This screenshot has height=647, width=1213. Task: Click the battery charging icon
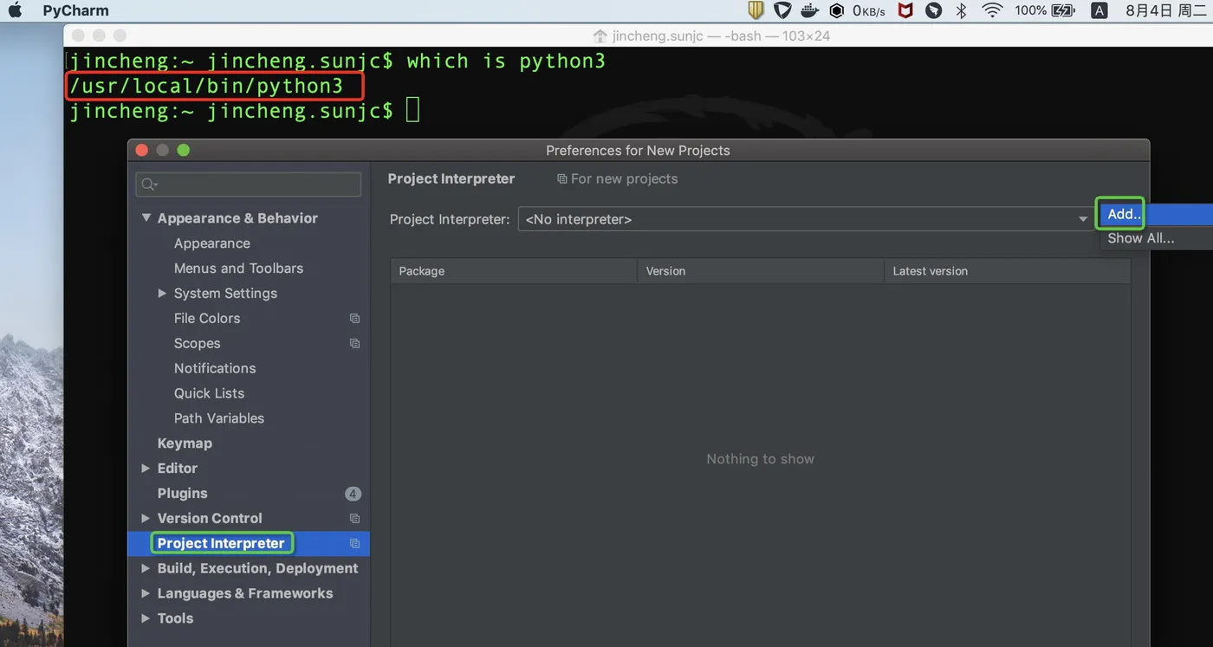[x=1063, y=10]
